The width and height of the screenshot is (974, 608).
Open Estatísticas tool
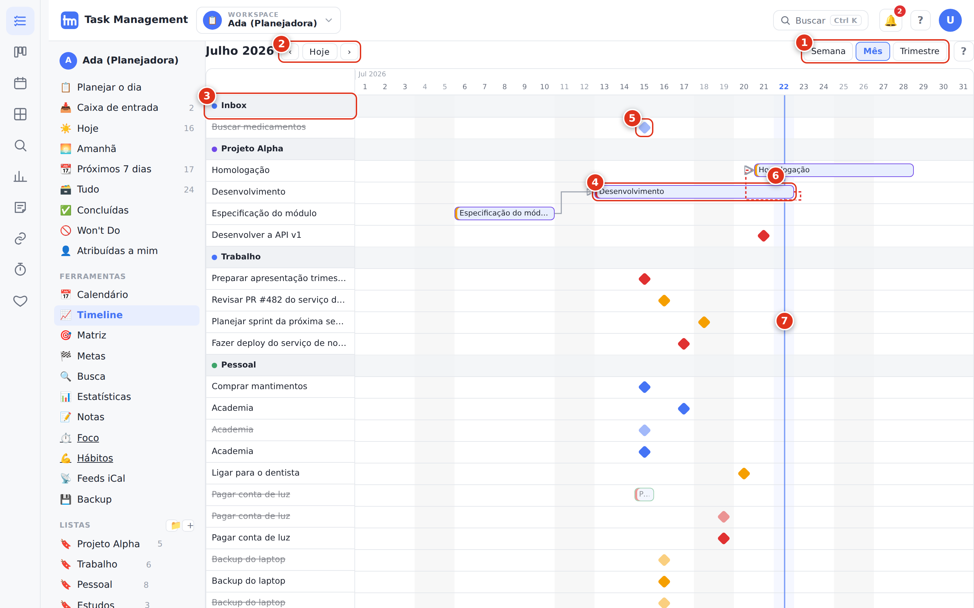[x=127, y=397]
